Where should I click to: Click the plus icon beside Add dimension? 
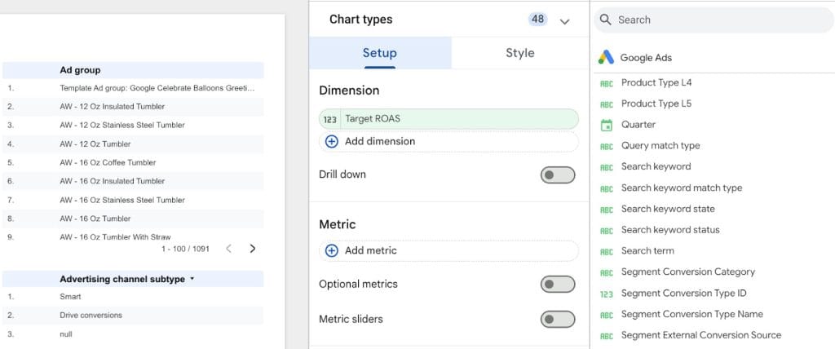331,141
